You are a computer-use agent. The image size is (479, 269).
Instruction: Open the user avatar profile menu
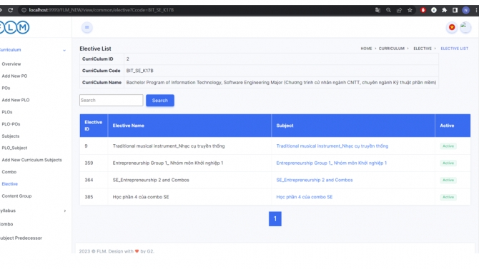465,27
